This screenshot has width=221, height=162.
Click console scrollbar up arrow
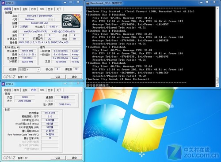[x=217, y=8]
